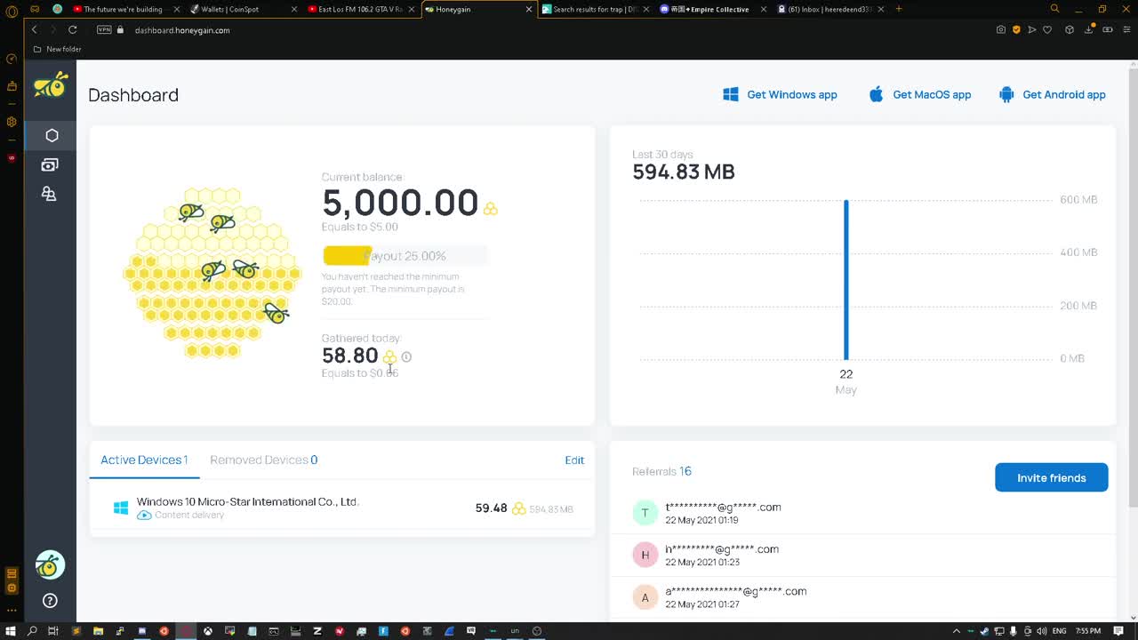The height and width of the screenshot is (640, 1138).
Task: Open the New folder bookmark
Action: coord(58,49)
